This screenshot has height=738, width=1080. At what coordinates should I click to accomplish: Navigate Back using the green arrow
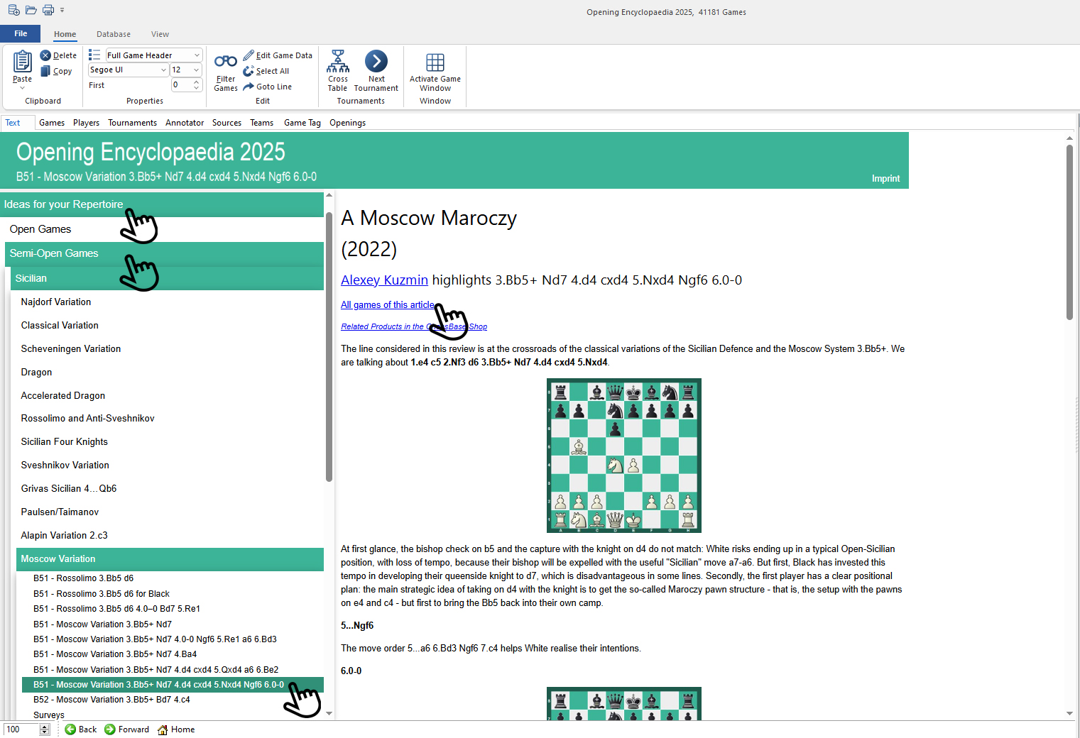click(x=70, y=729)
